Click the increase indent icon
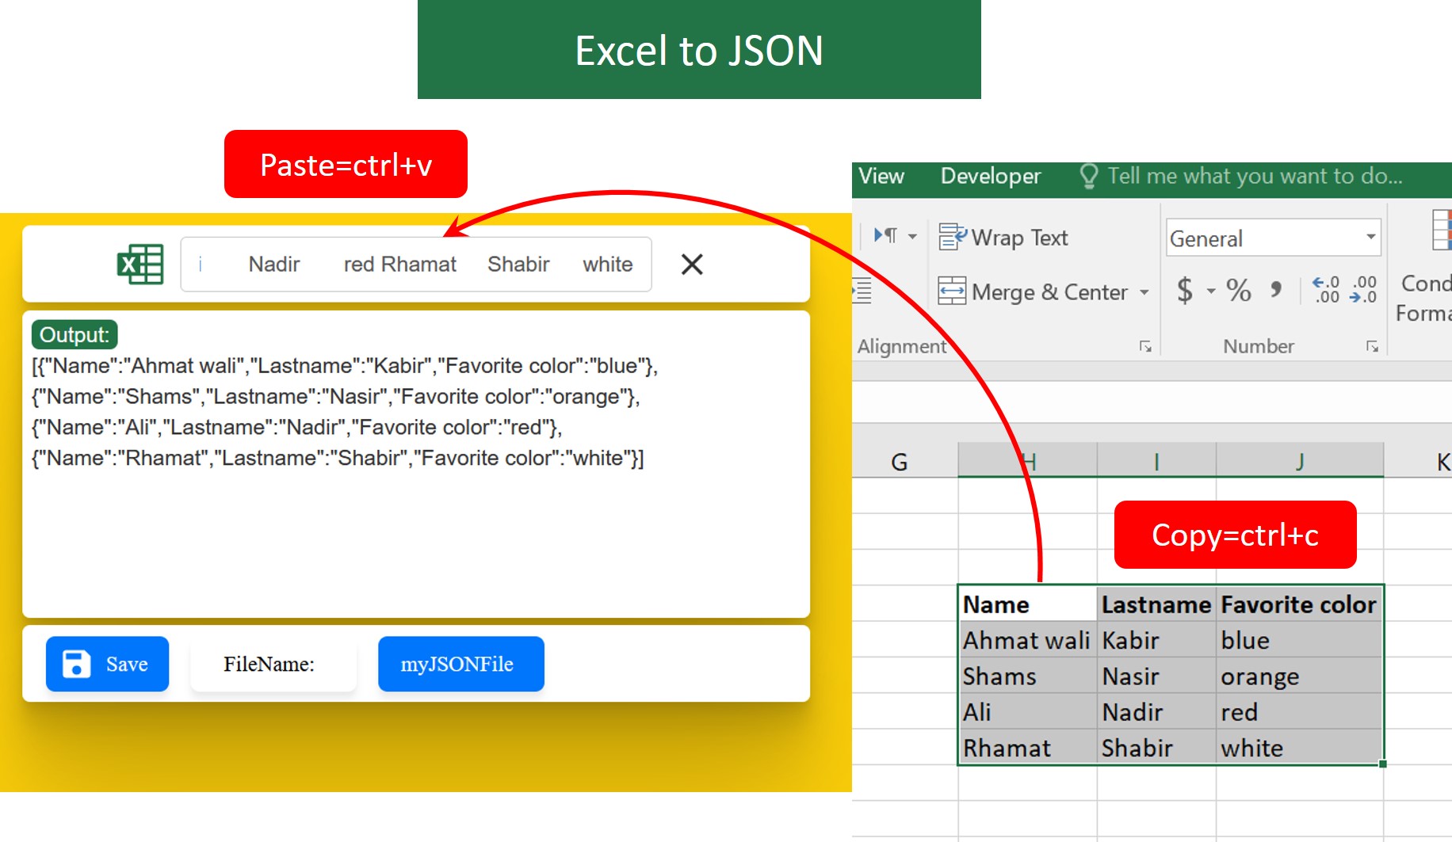1452x842 pixels. point(862,291)
